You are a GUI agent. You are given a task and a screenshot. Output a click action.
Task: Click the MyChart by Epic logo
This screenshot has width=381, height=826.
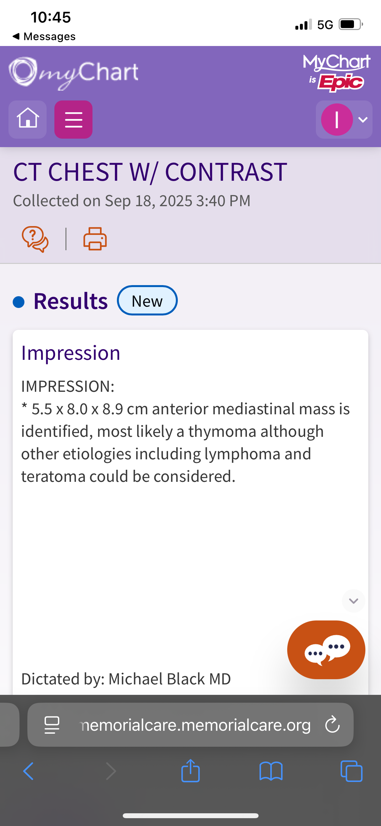tap(336, 73)
